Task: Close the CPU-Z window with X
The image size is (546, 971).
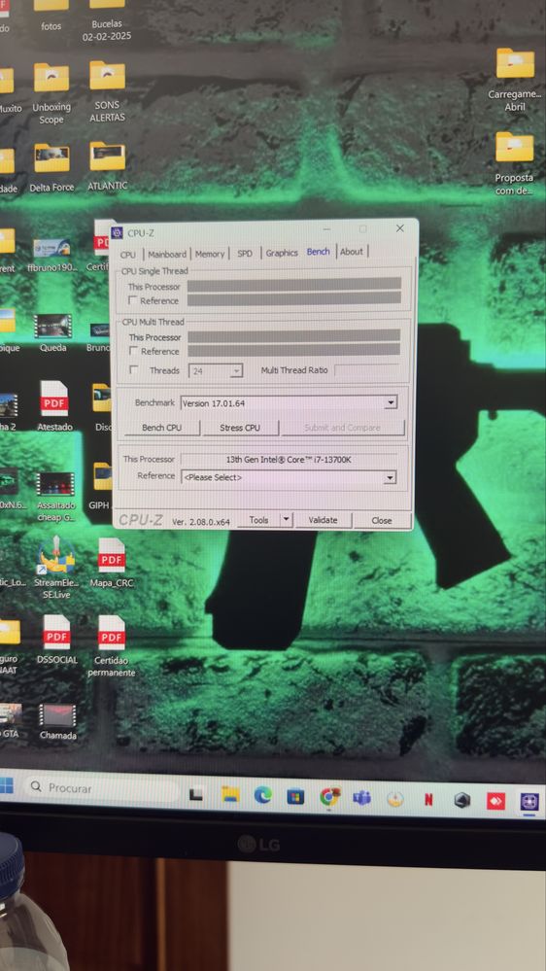Action: click(400, 228)
